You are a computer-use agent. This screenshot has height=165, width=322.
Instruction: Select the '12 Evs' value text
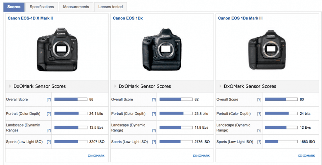pos(305,127)
